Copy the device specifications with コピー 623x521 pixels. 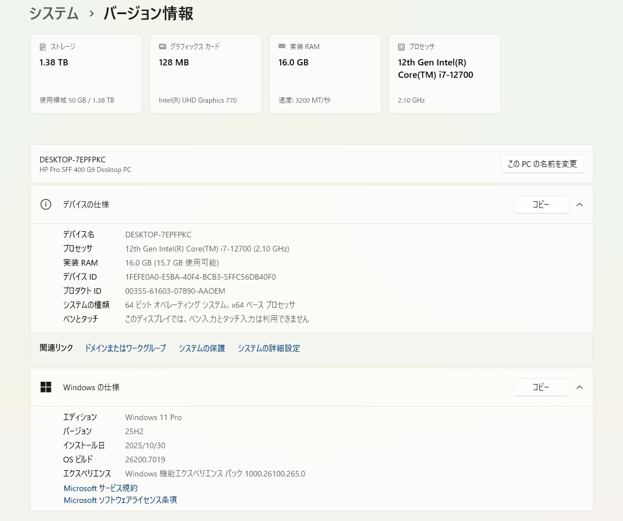541,204
